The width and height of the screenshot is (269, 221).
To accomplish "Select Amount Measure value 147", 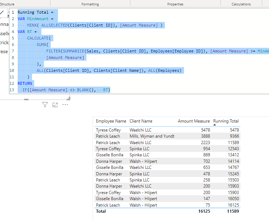I will point(207,199).
